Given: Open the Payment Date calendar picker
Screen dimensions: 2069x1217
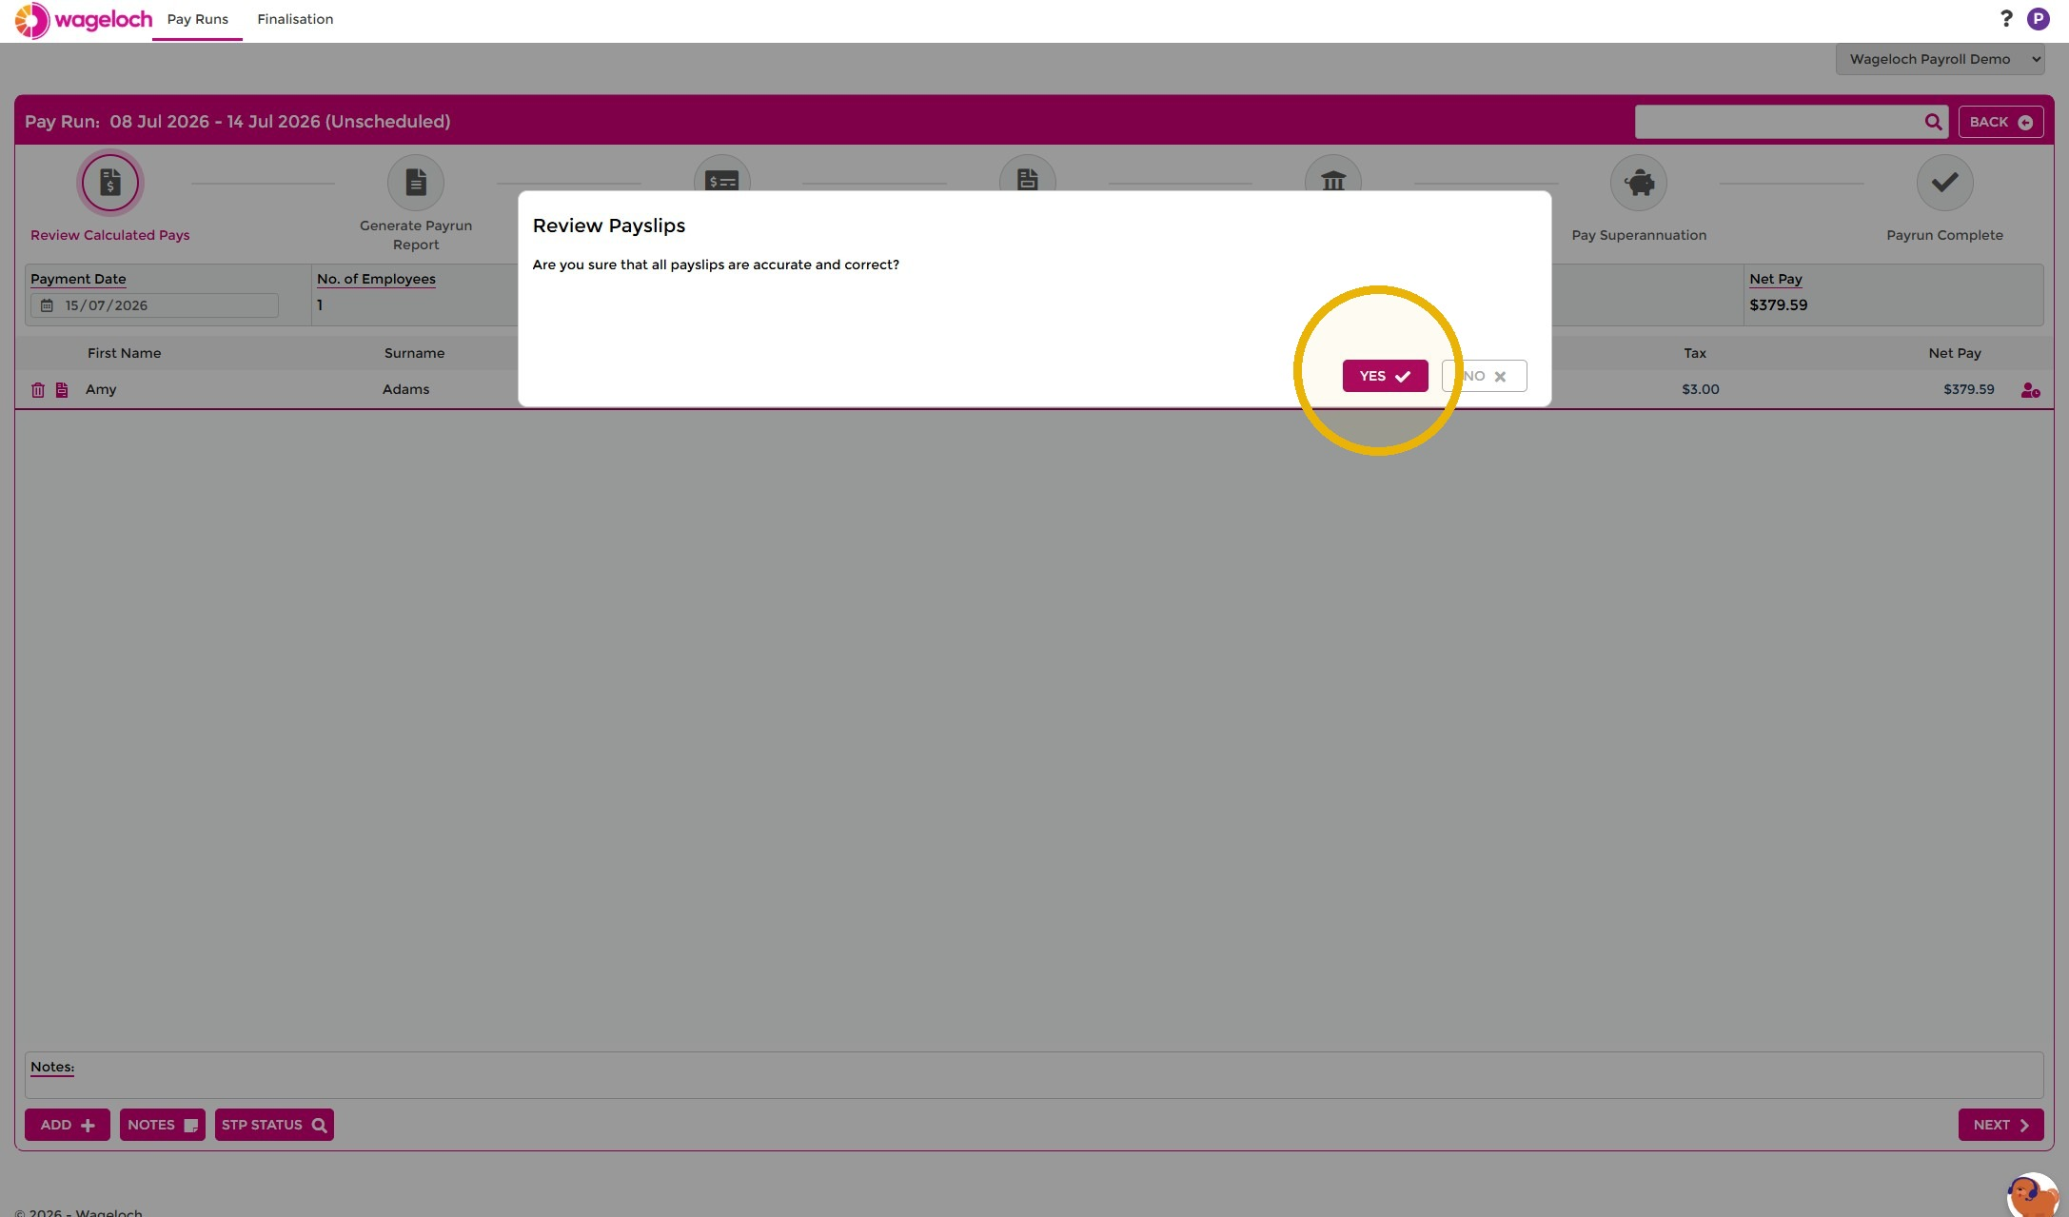Looking at the screenshot, I should 47,305.
